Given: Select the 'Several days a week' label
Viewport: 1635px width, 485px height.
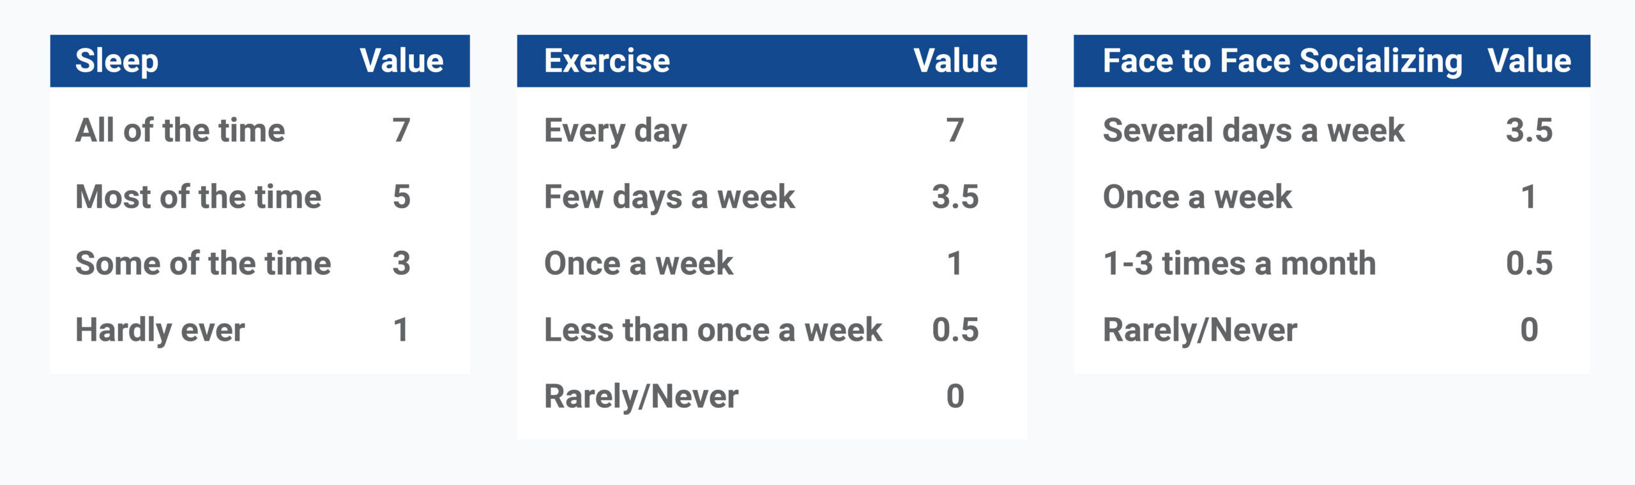Looking at the screenshot, I should click(1254, 130).
